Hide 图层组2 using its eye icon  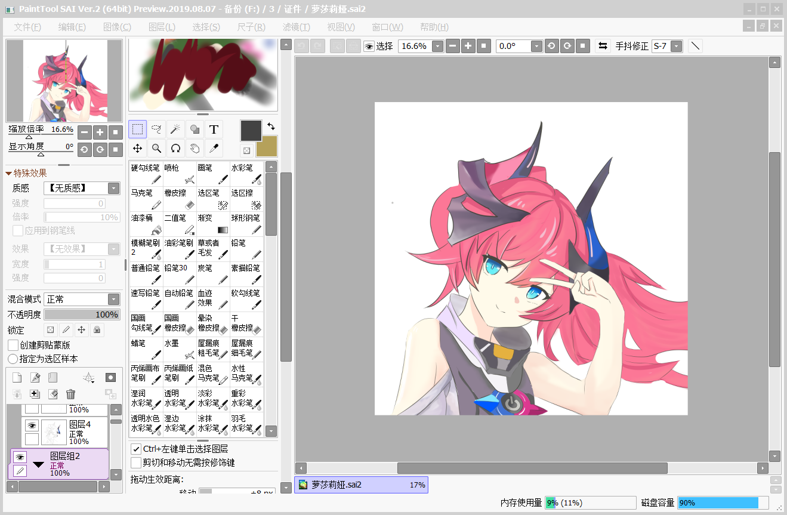(x=20, y=457)
